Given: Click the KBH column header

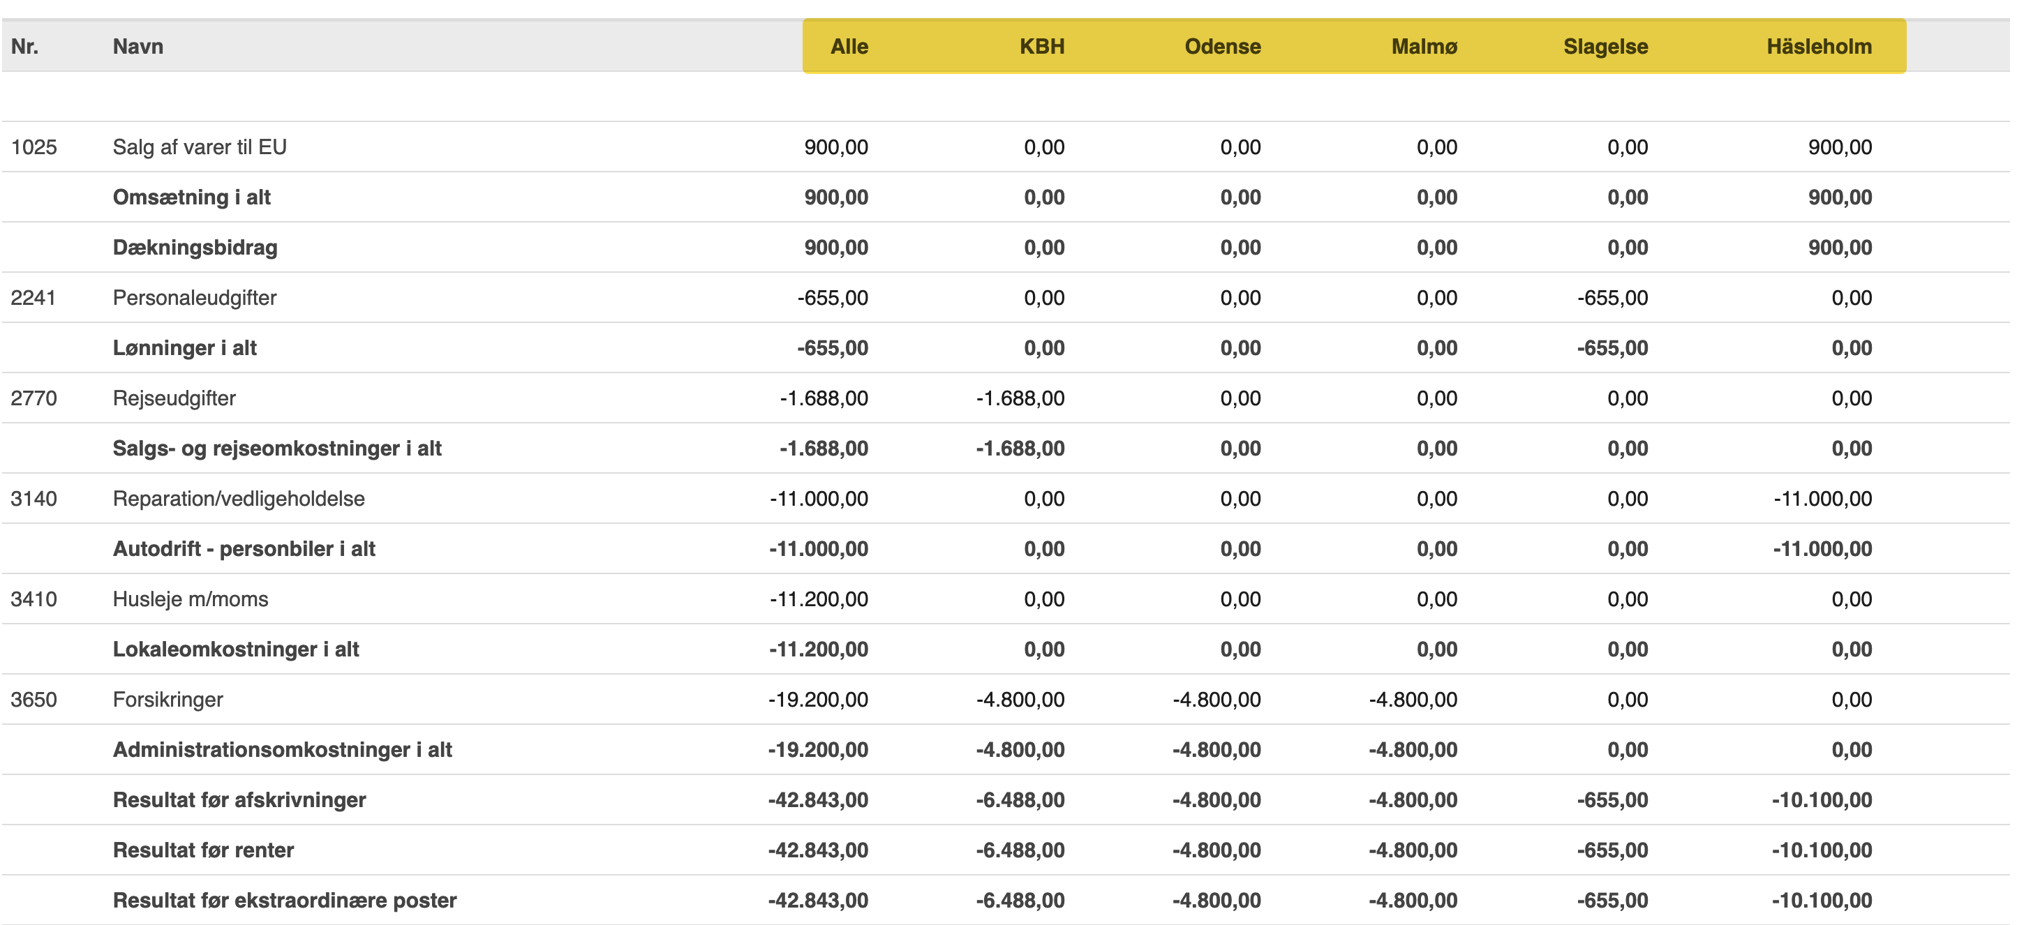Looking at the screenshot, I should (1041, 46).
